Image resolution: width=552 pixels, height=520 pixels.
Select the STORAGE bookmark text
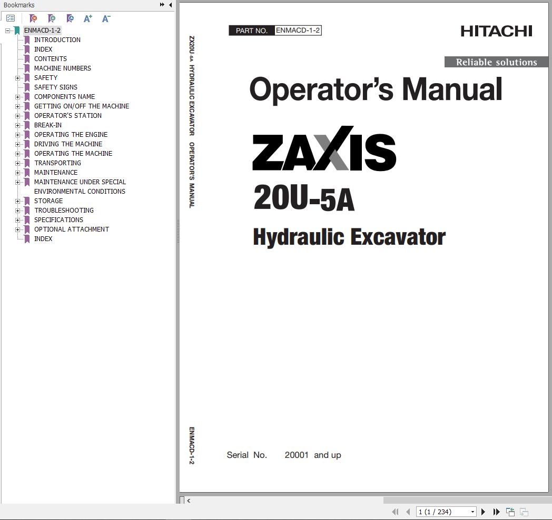[x=48, y=201]
